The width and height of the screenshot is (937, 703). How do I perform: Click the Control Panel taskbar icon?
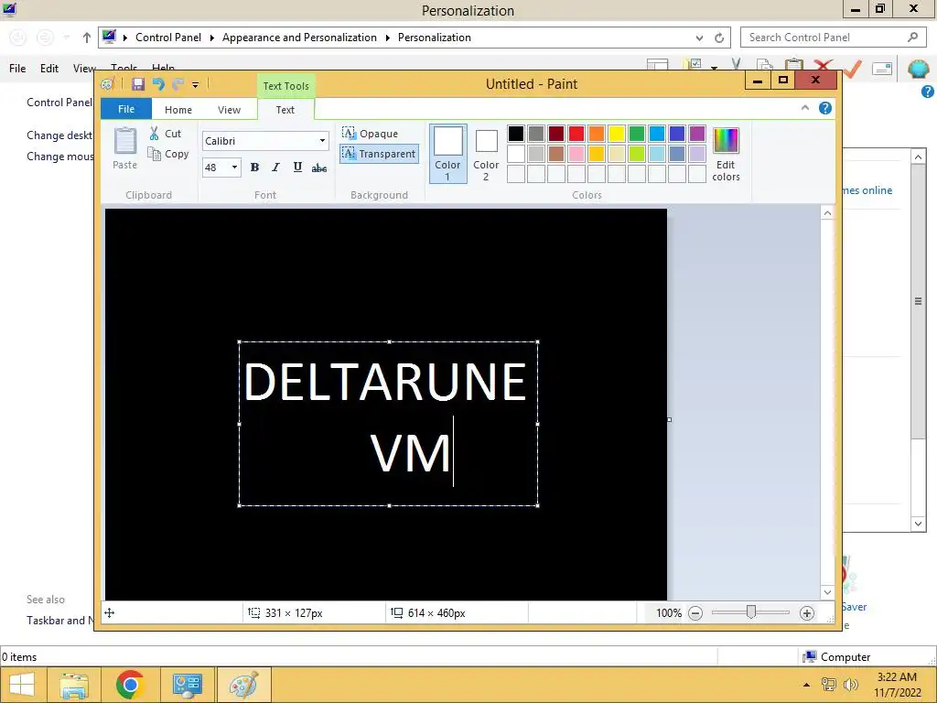click(x=187, y=685)
